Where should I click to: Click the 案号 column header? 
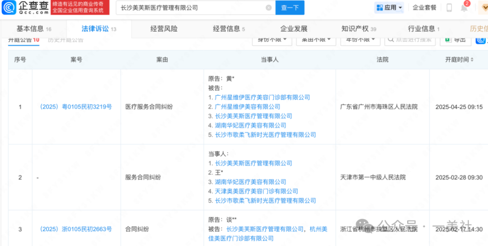point(76,60)
